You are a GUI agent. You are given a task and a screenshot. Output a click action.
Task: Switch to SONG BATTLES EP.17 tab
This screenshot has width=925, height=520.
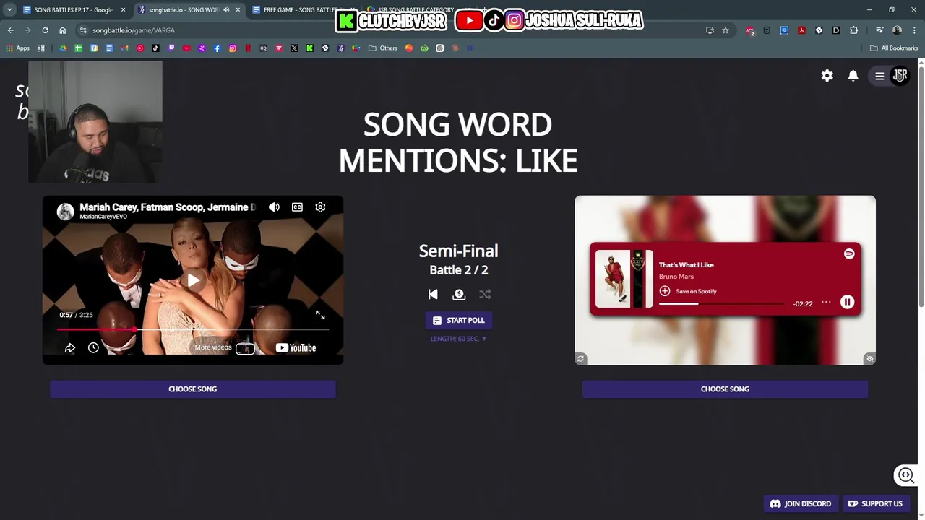pyautogui.click(x=74, y=10)
